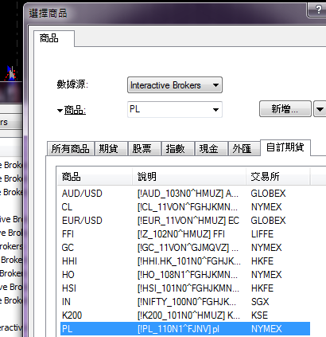Image resolution: width=326 pixels, height=337 pixels.
Task: Click the [!HHI.HK_101N0^FGHJK... description cell
Action: 189,261
